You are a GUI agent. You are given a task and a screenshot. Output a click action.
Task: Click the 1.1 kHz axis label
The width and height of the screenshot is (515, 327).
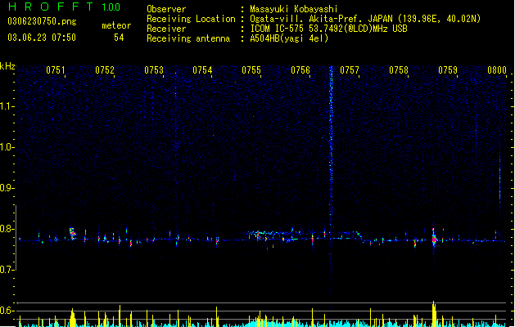tap(6, 106)
